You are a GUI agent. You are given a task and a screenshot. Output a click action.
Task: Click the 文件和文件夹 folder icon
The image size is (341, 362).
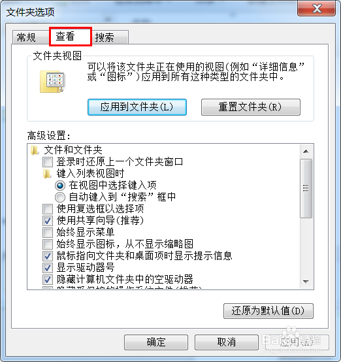pyautogui.click(x=35, y=150)
